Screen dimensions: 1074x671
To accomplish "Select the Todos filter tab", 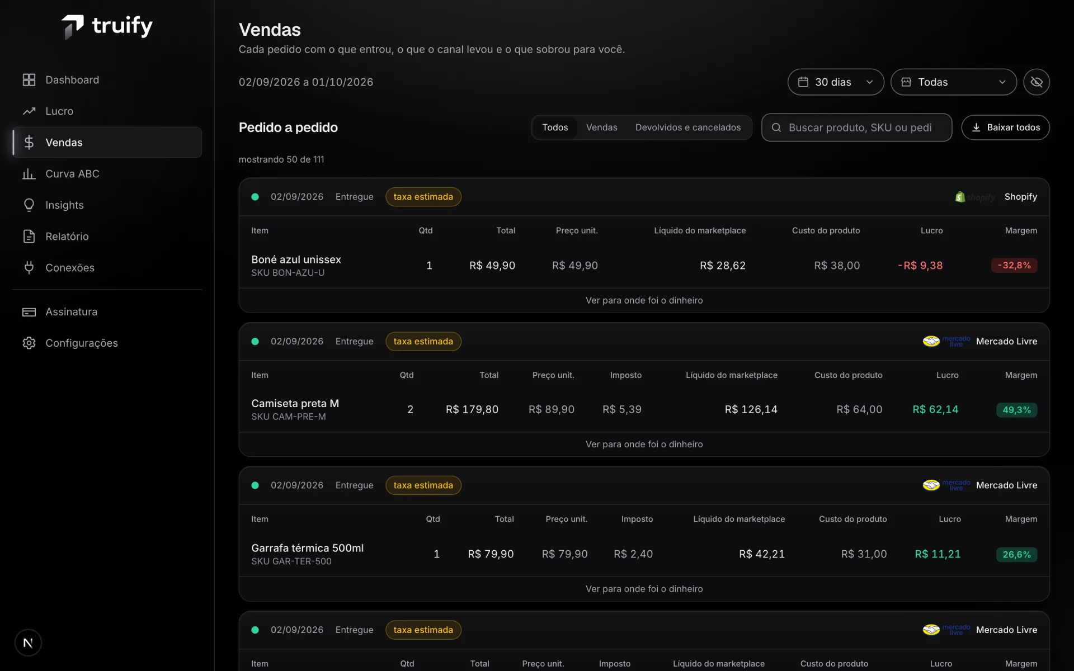I will click(555, 127).
